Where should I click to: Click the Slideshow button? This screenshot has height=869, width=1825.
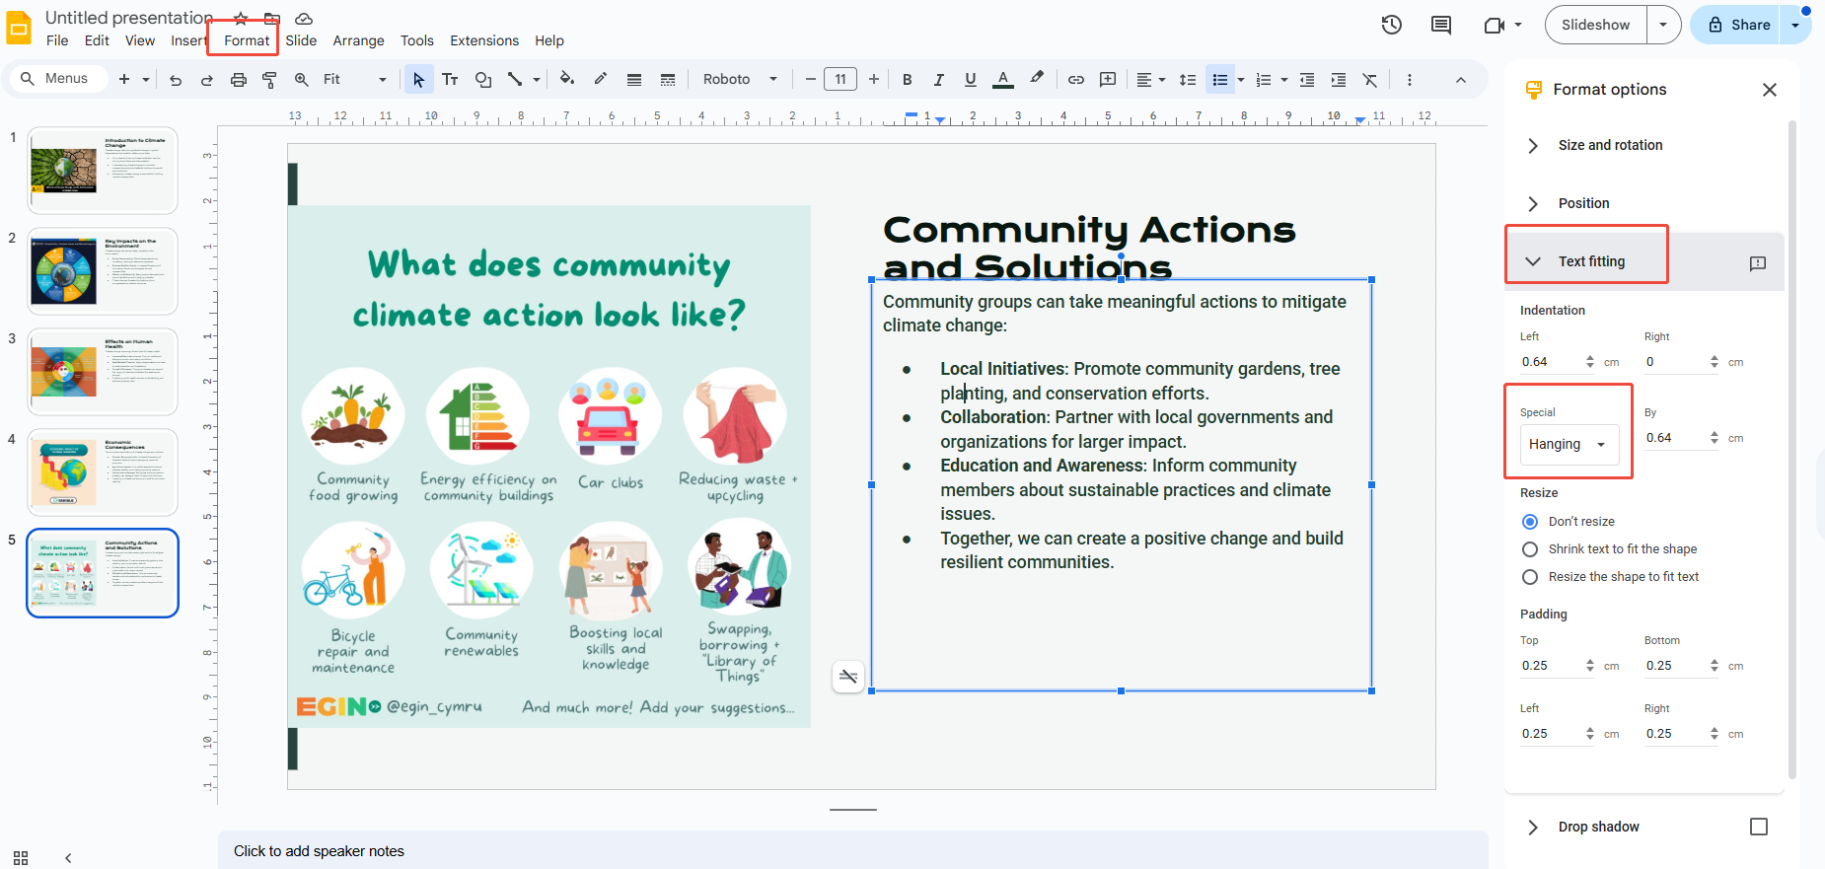tap(1595, 25)
